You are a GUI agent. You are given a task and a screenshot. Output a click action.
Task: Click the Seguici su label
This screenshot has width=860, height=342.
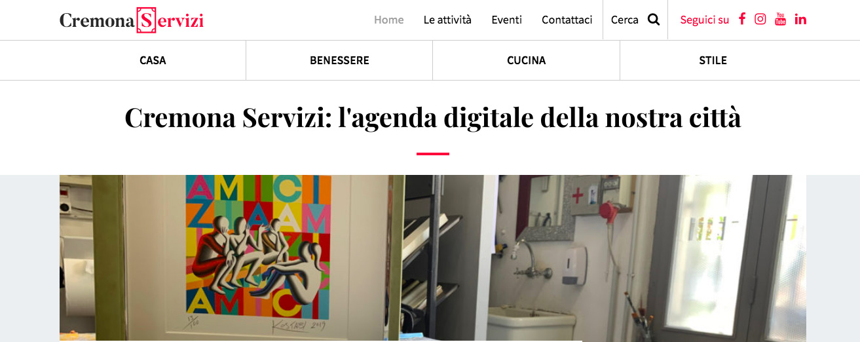point(704,20)
